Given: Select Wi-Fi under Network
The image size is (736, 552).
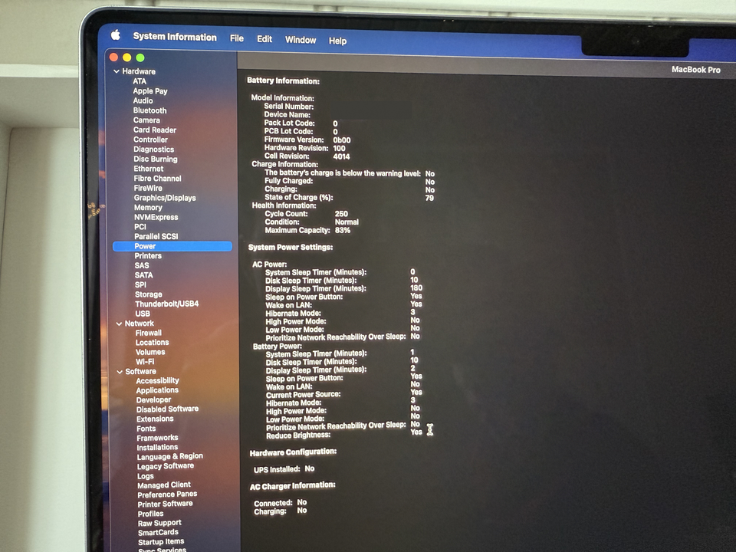Looking at the screenshot, I should (x=145, y=362).
